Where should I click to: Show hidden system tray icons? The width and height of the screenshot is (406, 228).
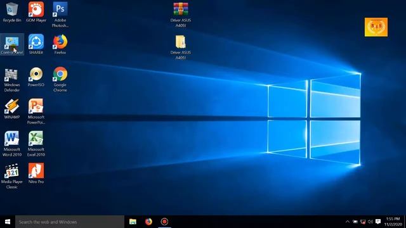[348, 222]
